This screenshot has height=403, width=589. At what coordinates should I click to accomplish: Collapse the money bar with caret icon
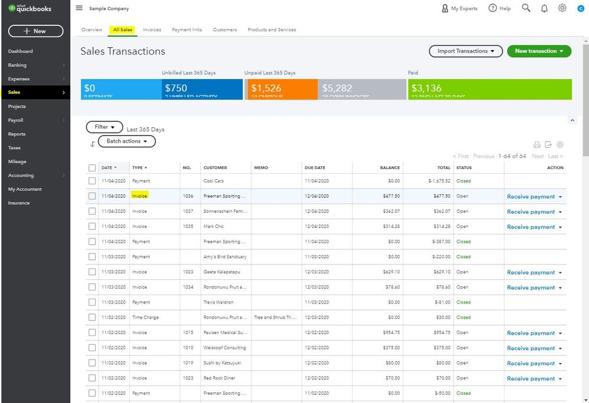[x=572, y=120]
